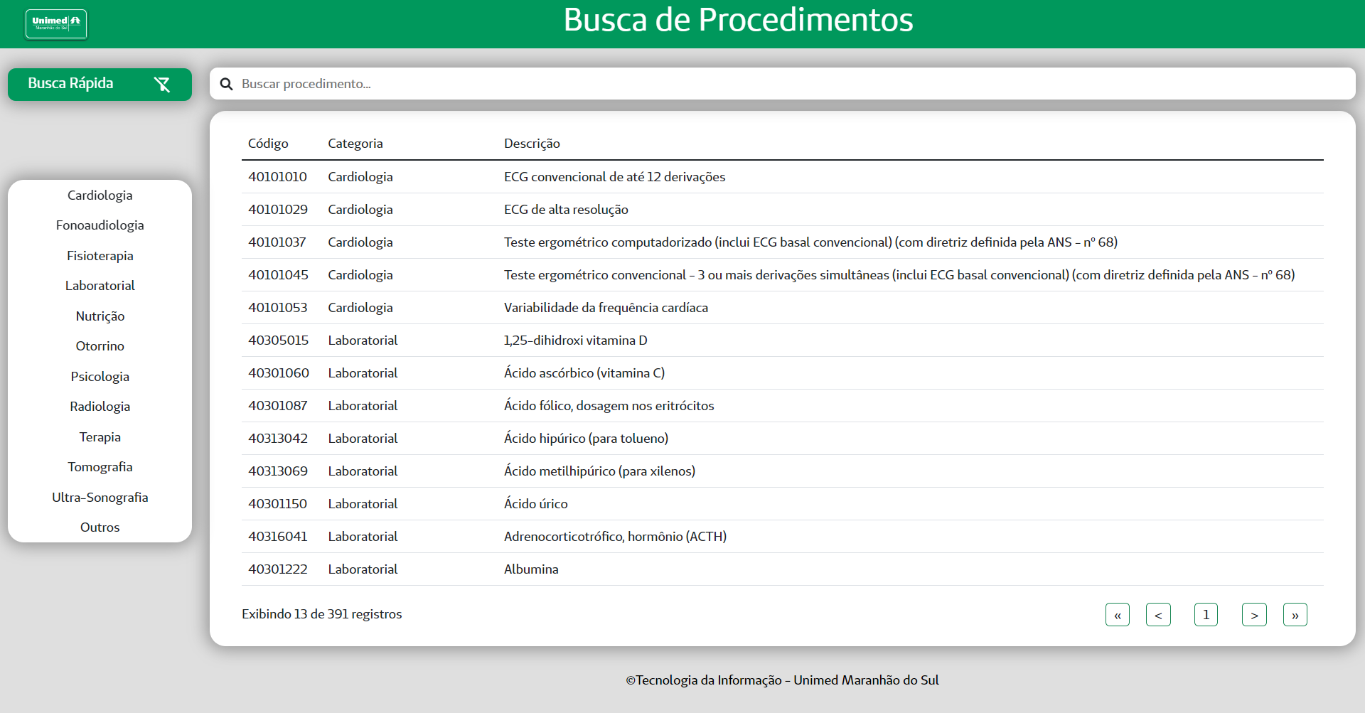Click the Unimed logo in header

pyautogui.click(x=56, y=23)
